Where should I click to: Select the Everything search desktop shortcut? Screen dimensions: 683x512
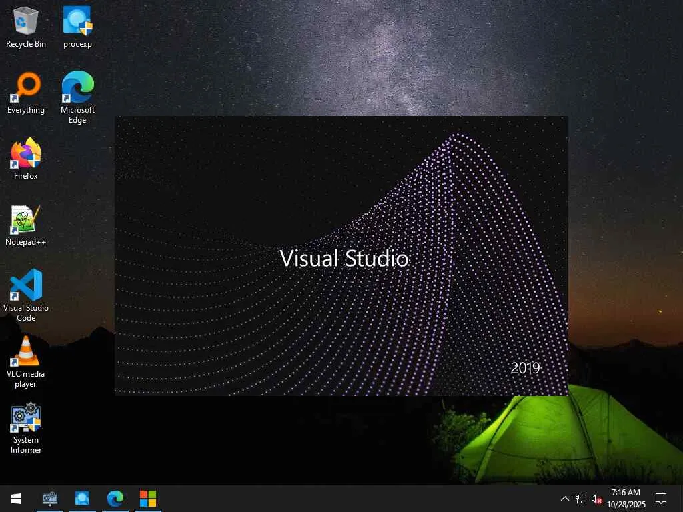click(x=26, y=93)
